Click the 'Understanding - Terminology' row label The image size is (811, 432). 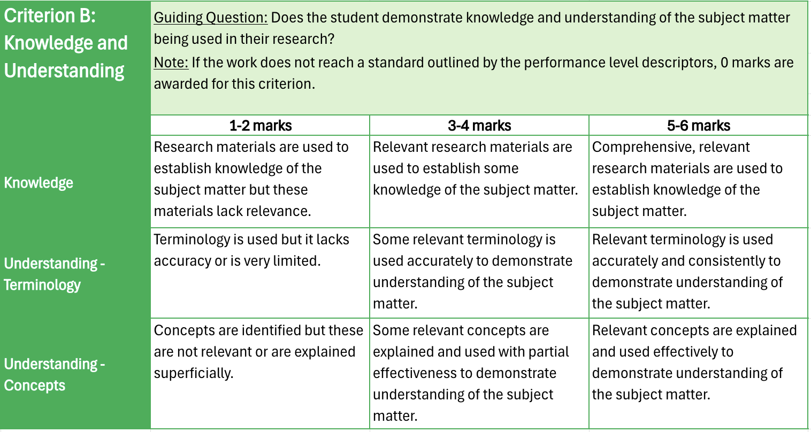54,274
